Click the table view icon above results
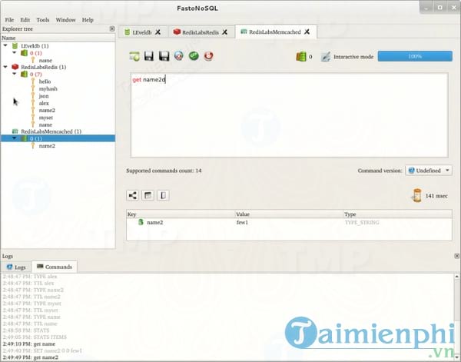The height and width of the screenshot is (362, 461). (x=148, y=195)
